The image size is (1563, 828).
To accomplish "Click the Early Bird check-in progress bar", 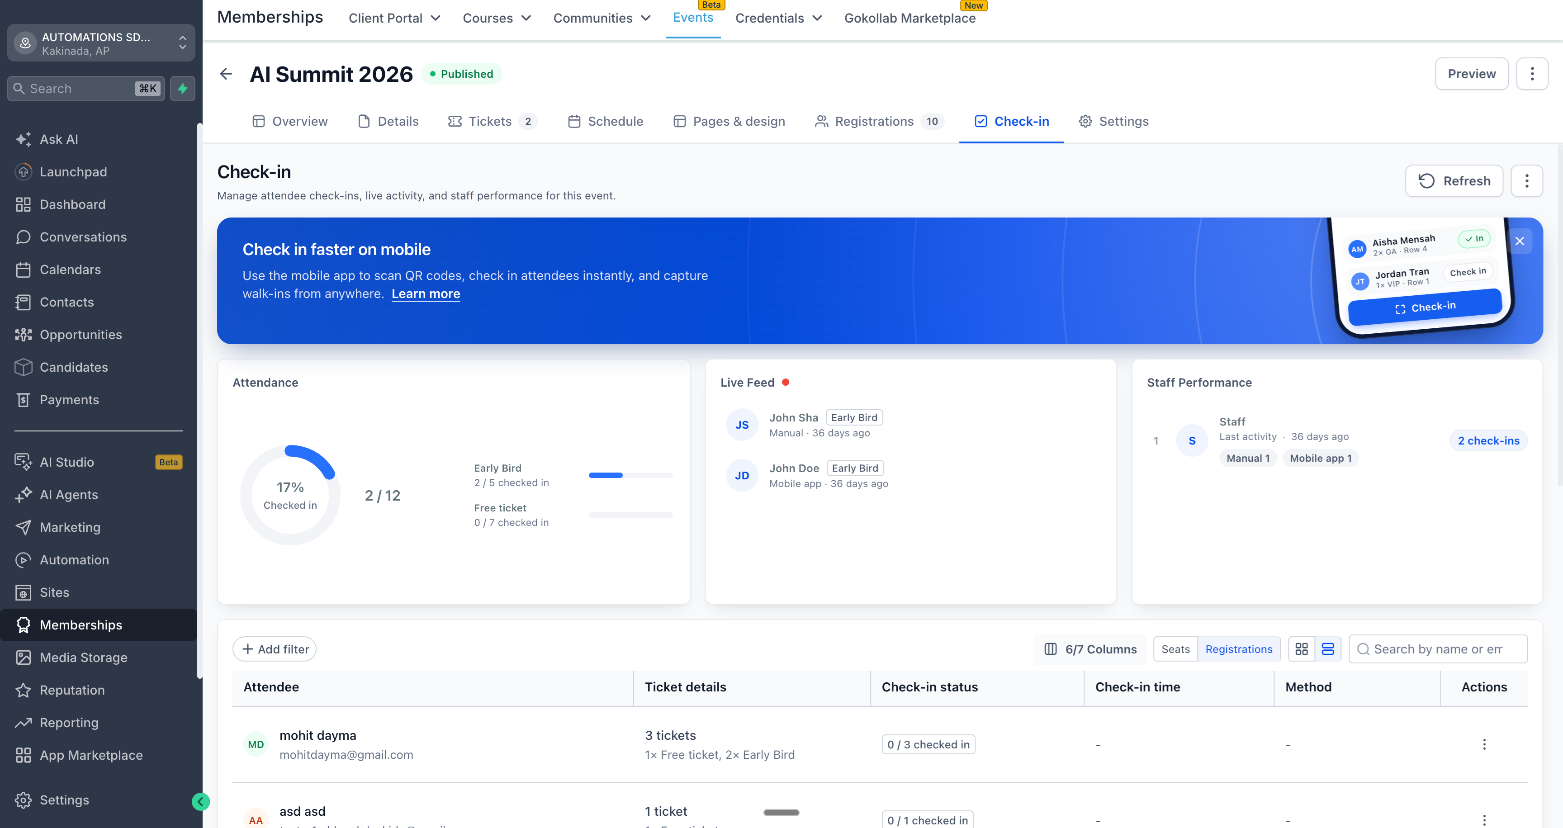I will [x=630, y=475].
